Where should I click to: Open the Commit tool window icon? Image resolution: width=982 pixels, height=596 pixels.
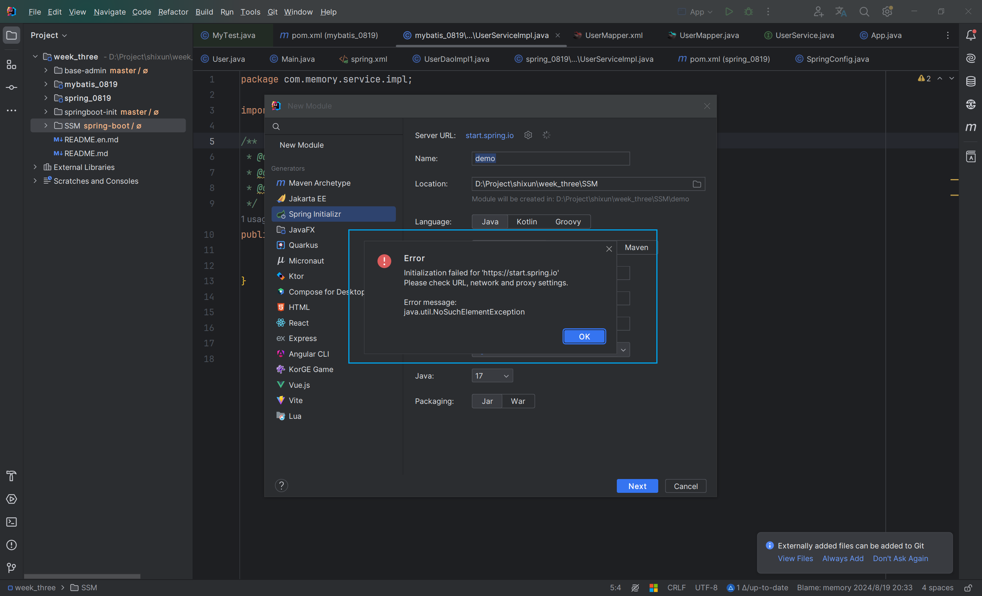tap(12, 87)
